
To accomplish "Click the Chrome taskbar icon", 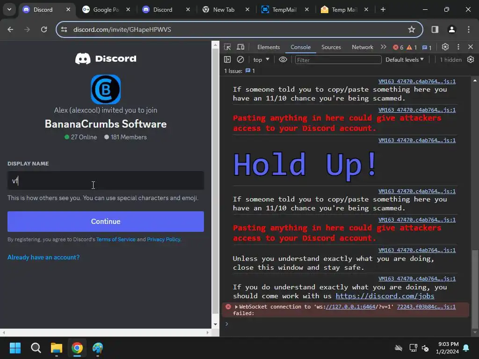I will coord(77,348).
